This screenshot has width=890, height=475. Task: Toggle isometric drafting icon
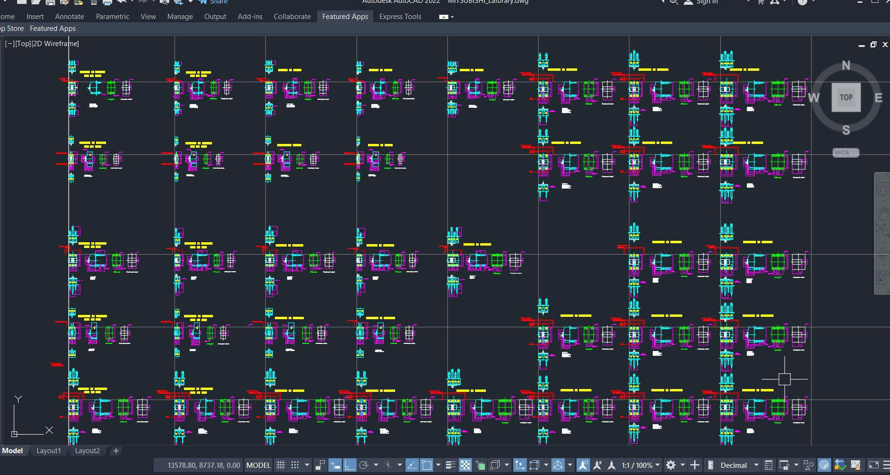[x=388, y=465]
